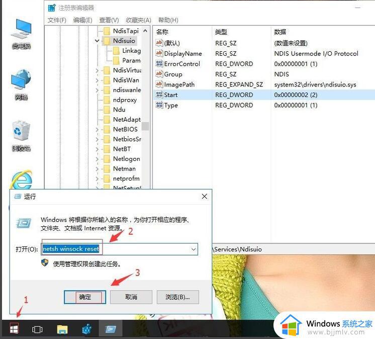Click the 数据 column header
The image size is (375, 339).
coord(280,32)
